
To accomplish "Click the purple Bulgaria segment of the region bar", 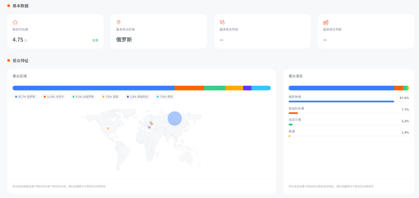I will coord(247,88).
